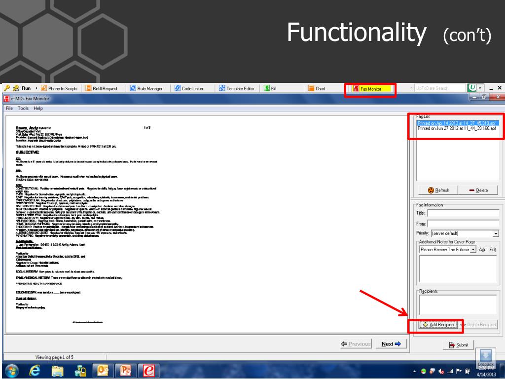Open Windows Explorer from the taskbar
The width and height of the screenshot is (505, 379).
click(x=57, y=371)
